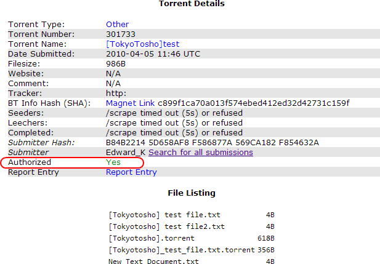The height and width of the screenshot is (264, 380).
Task: Click the submitter name Edward_K
Action: pyautogui.click(x=126, y=152)
